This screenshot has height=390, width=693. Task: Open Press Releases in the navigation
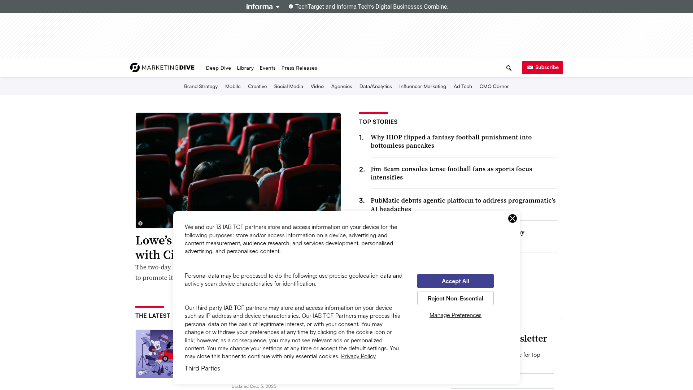pos(299,68)
